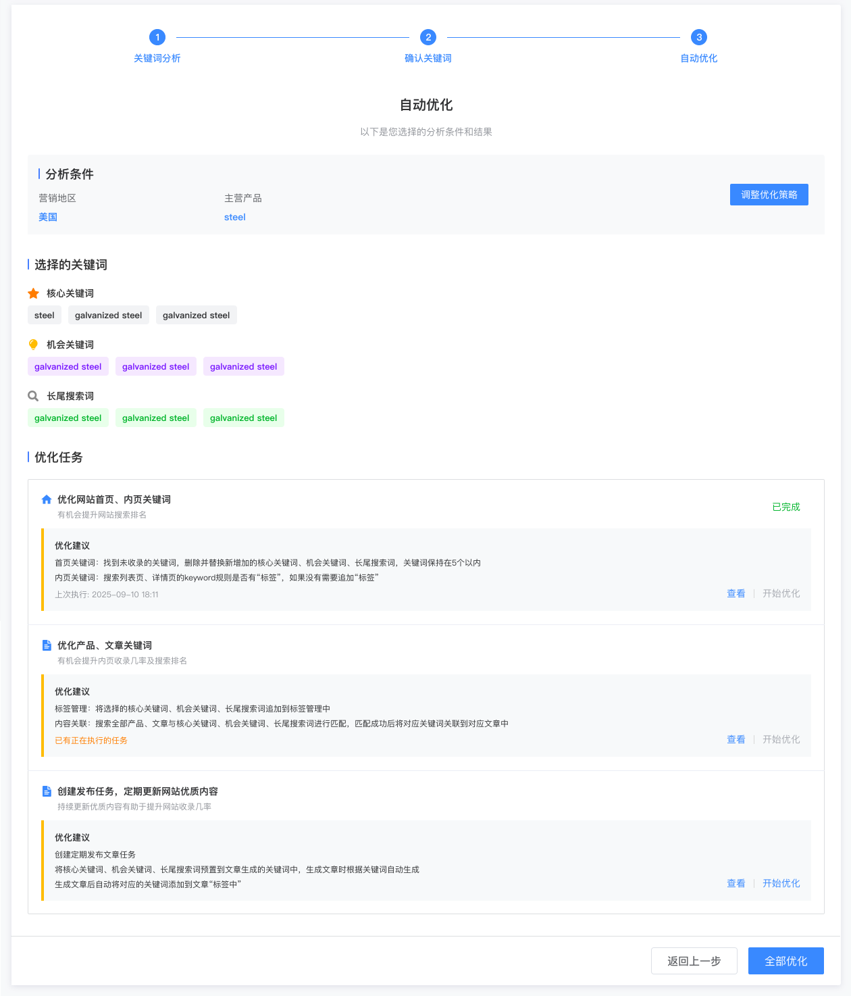Click the lightbulb opportunity keywords icon
This screenshot has height=996, width=851.
point(33,345)
